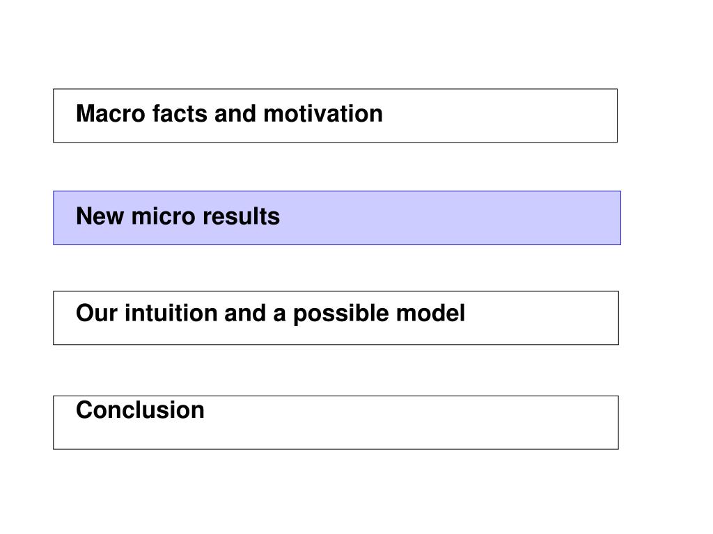The image size is (713, 534).
Task: Click the word "New" in highlighted box
Action: point(100,216)
